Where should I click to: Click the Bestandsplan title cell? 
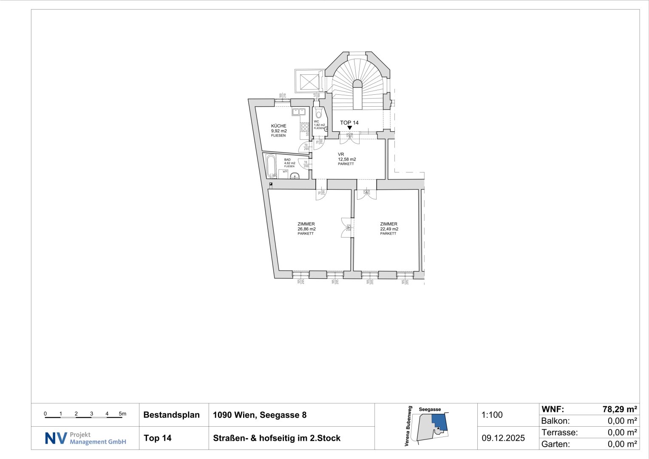coord(171,415)
